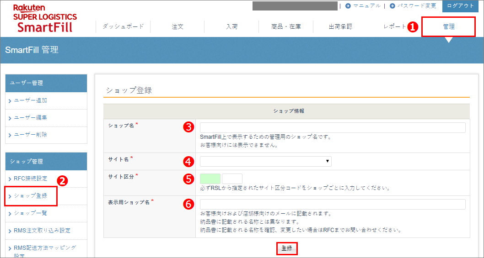Open RFC接続設定 in the sidebar
484x258 pixels.
pos(30,179)
